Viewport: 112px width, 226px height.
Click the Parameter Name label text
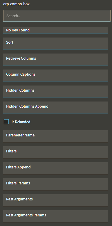pyautogui.click(x=20, y=135)
